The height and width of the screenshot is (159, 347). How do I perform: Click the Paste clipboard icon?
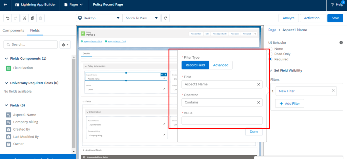pyautogui.click(x=41, y=18)
